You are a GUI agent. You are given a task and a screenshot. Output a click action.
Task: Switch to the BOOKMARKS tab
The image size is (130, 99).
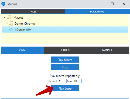[x=97, y=11]
